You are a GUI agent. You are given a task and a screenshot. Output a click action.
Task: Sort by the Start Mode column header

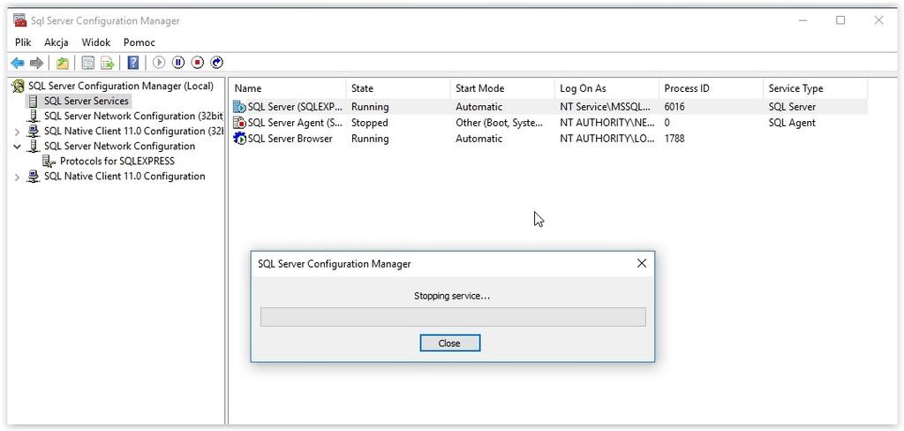501,88
